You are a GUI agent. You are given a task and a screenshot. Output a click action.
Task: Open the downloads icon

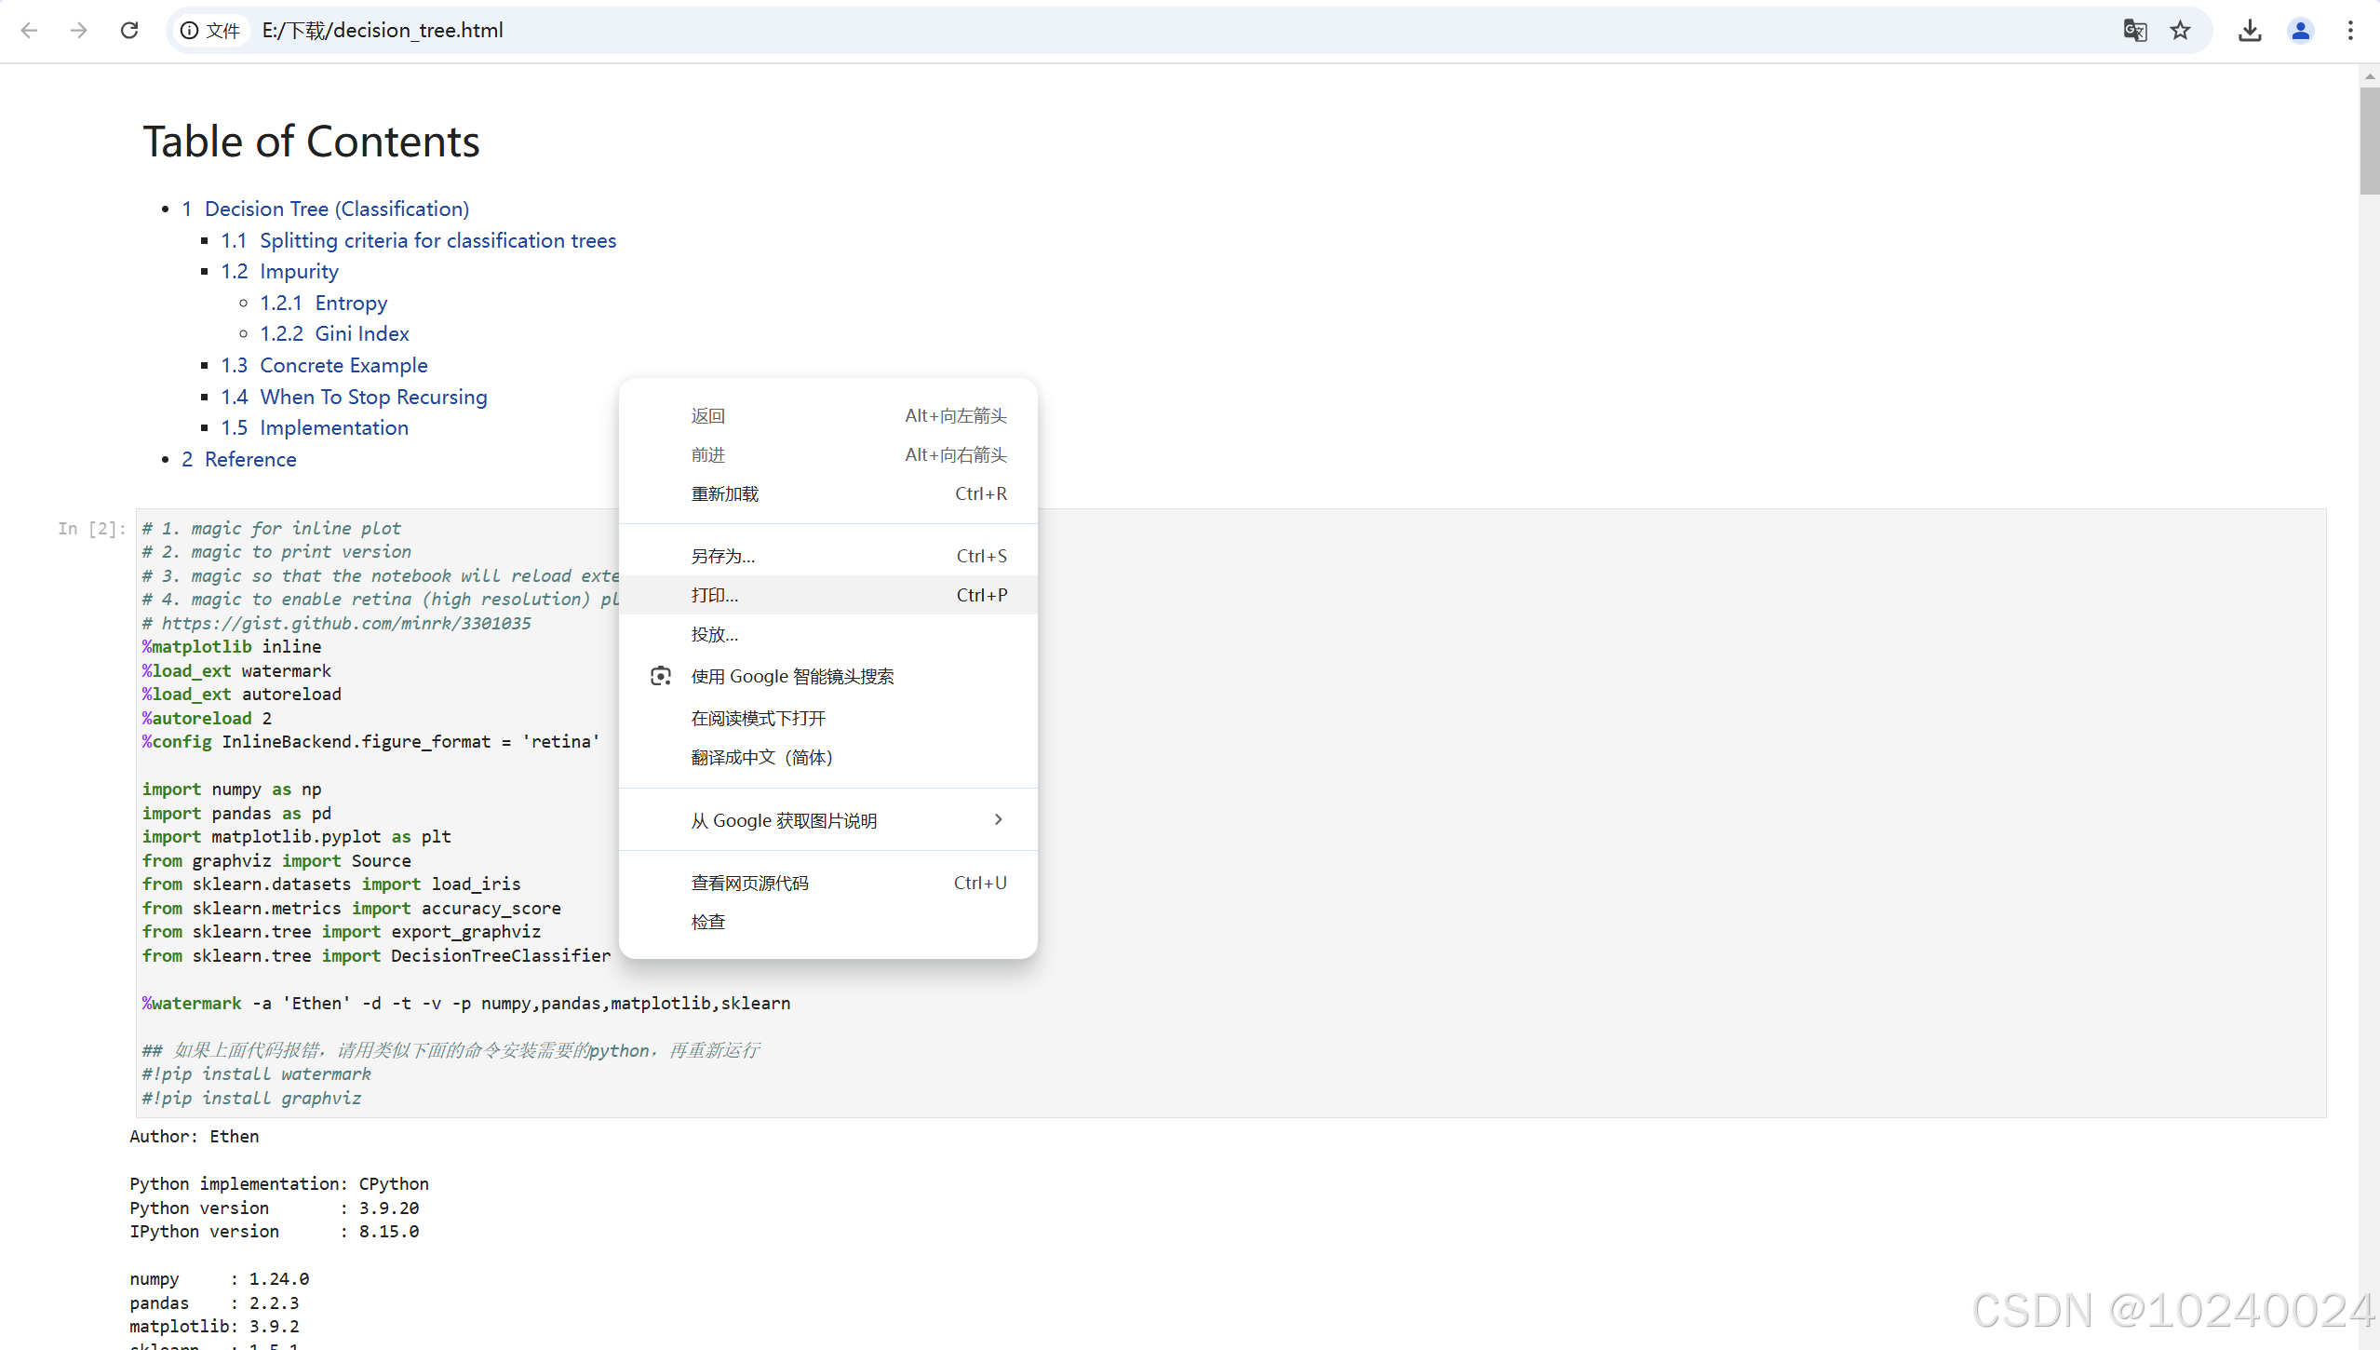(2250, 31)
